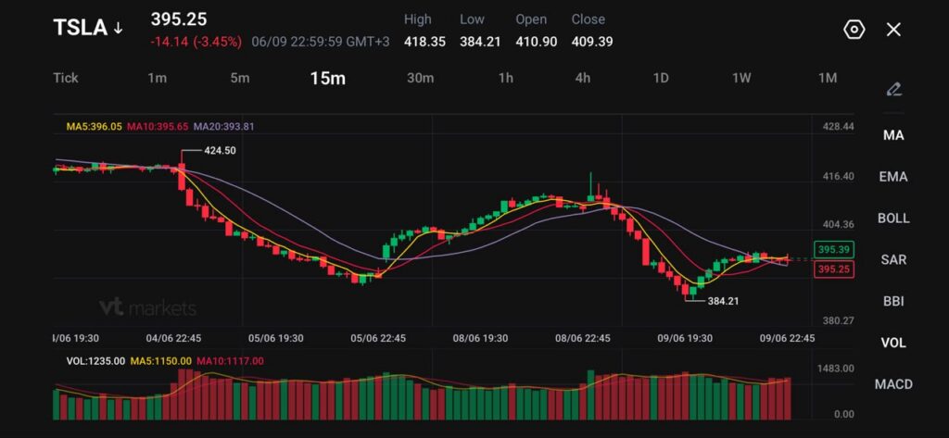
Task: Toggle the SAR indicator
Action: coord(893,259)
